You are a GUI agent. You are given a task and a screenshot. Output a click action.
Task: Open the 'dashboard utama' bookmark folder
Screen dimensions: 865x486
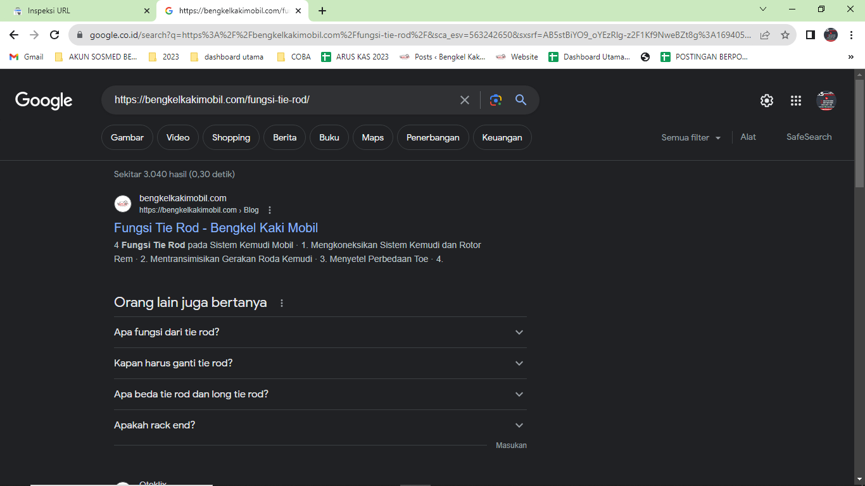[226, 57]
